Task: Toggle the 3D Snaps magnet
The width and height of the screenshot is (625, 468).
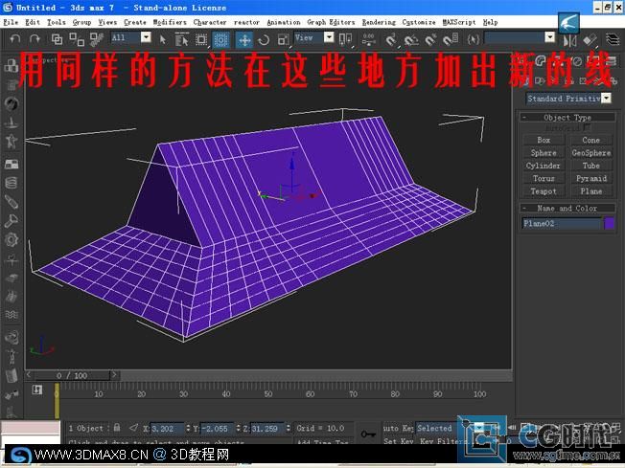Action: tap(391, 39)
